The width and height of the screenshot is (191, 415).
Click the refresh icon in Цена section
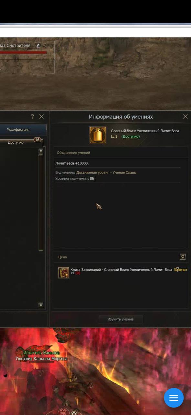(183, 257)
